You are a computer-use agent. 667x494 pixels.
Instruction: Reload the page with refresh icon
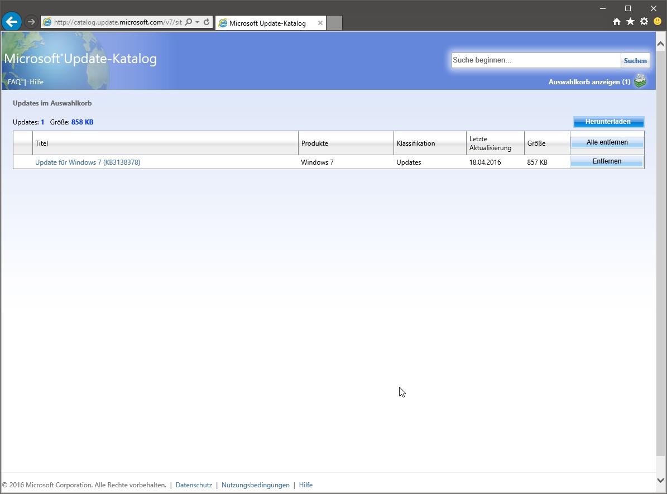(x=207, y=22)
